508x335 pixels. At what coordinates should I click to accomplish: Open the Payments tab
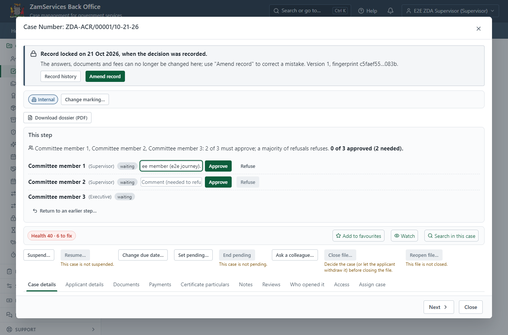click(160, 284)
